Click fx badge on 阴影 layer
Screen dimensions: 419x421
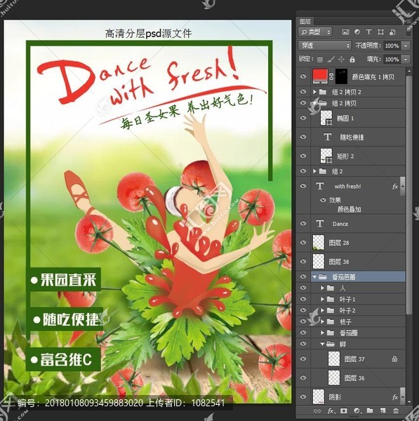[395, 397]
